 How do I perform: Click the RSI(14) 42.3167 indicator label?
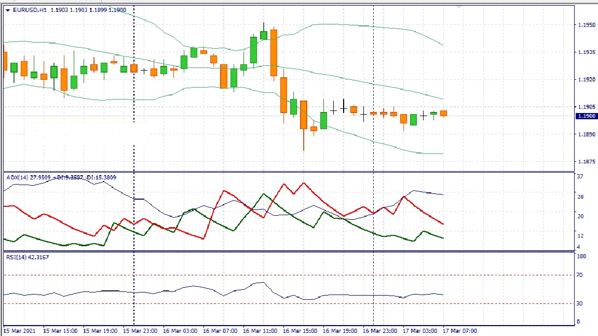pos(28,257)
